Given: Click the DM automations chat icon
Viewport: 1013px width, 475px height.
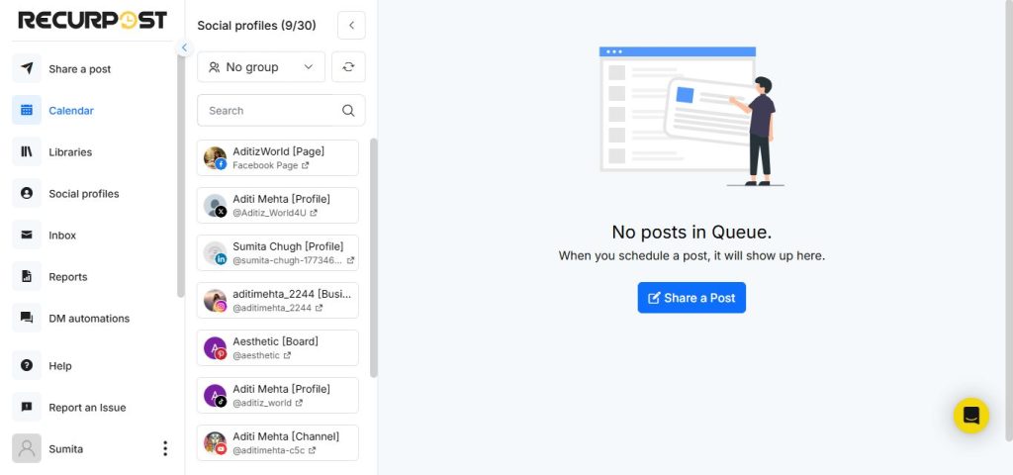Looking at the screenshot, I should click(27, 318).
